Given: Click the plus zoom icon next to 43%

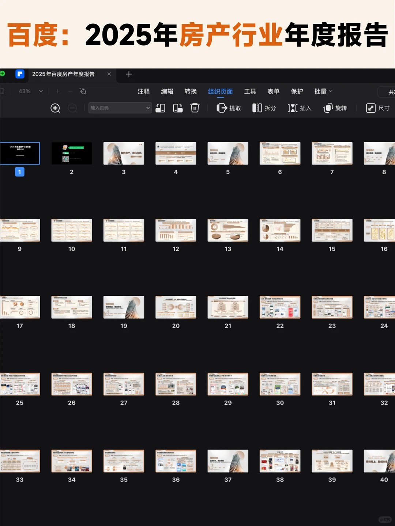Looking at the screenshot, I should (57, 91).
